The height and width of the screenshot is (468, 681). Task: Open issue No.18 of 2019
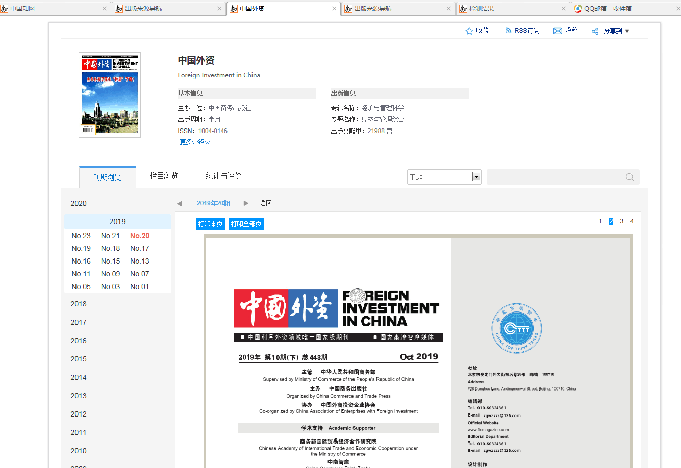(x=110, y=248)
